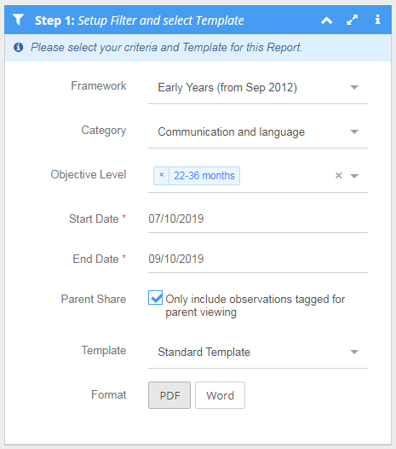This screenshot has height=449, width=396.
Task: Click the 'Only include observations tagged' label
Action: click(x=255, y=306)
